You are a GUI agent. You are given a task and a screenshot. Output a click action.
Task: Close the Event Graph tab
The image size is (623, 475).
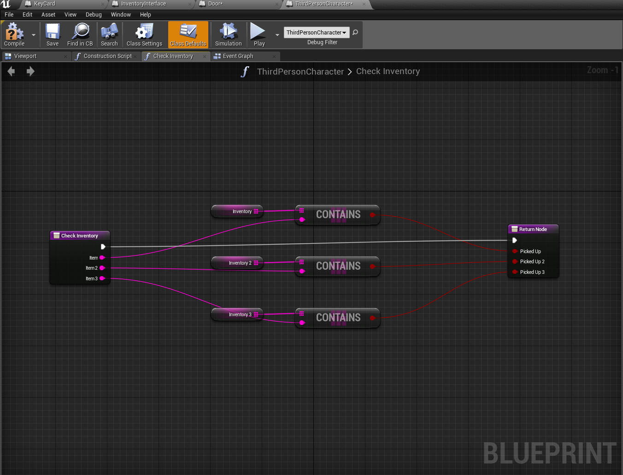point(274,57)
